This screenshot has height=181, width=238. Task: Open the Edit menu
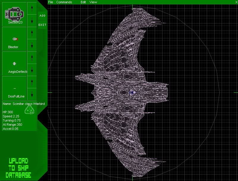(x=83, y=2)
